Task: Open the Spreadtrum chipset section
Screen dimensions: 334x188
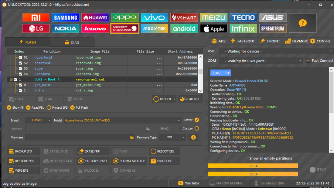Action: point(273,28)
